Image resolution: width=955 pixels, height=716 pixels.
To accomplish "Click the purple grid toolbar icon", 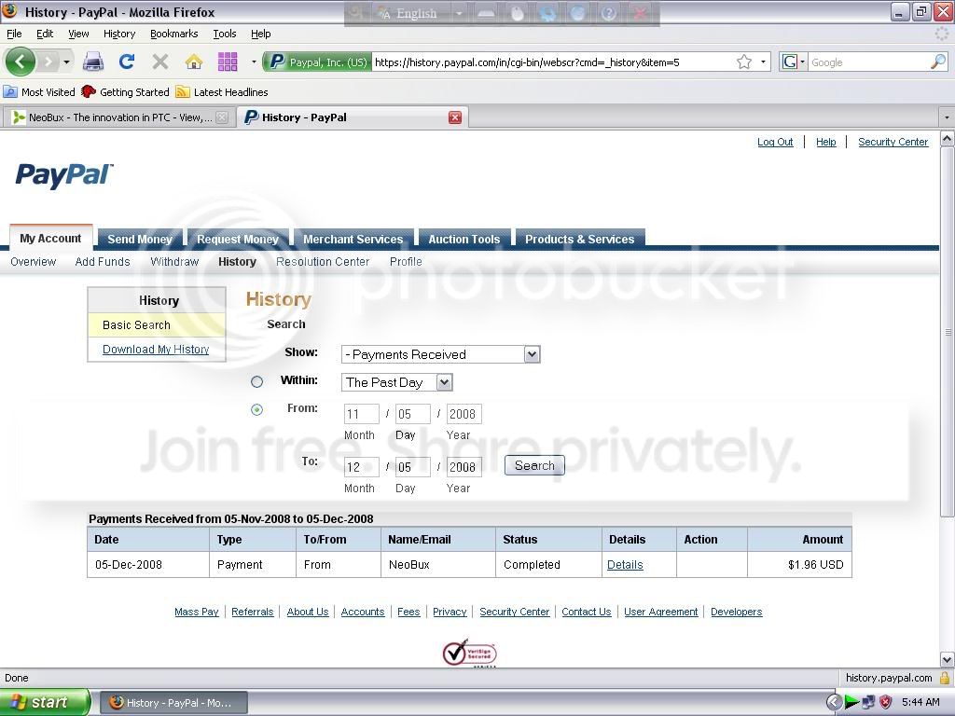I will 228,62.
